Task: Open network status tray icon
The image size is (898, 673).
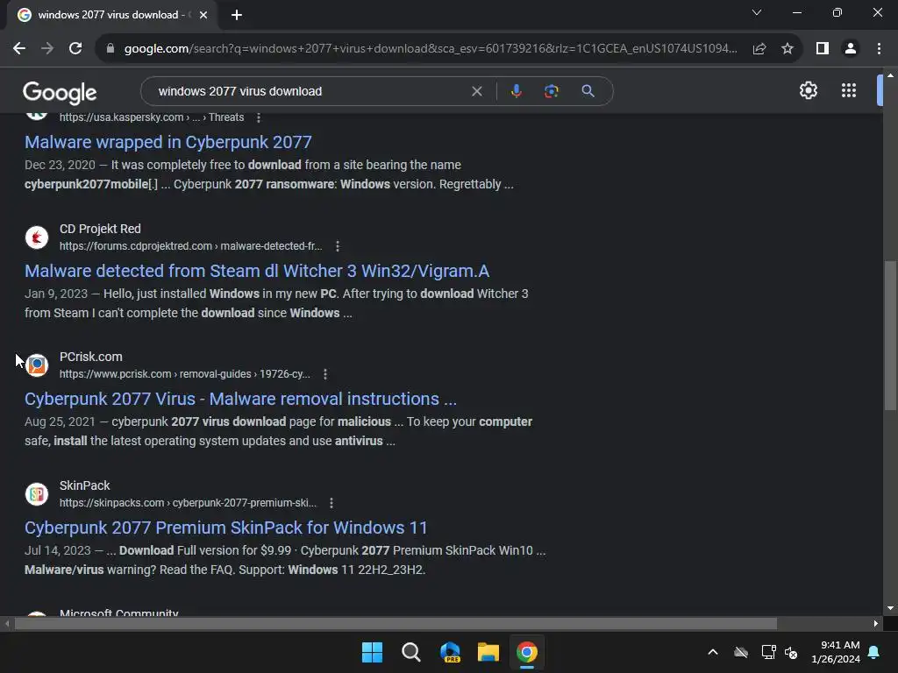Action: pos(768,652)
